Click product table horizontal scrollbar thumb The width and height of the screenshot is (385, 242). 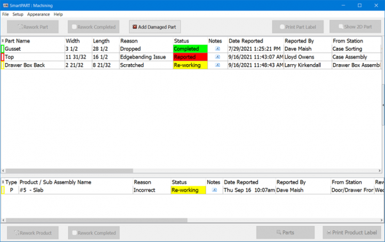click(96, 220)
